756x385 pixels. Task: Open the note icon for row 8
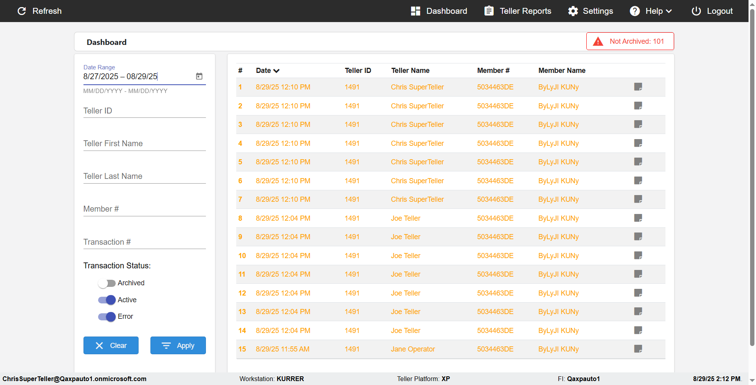638,218
